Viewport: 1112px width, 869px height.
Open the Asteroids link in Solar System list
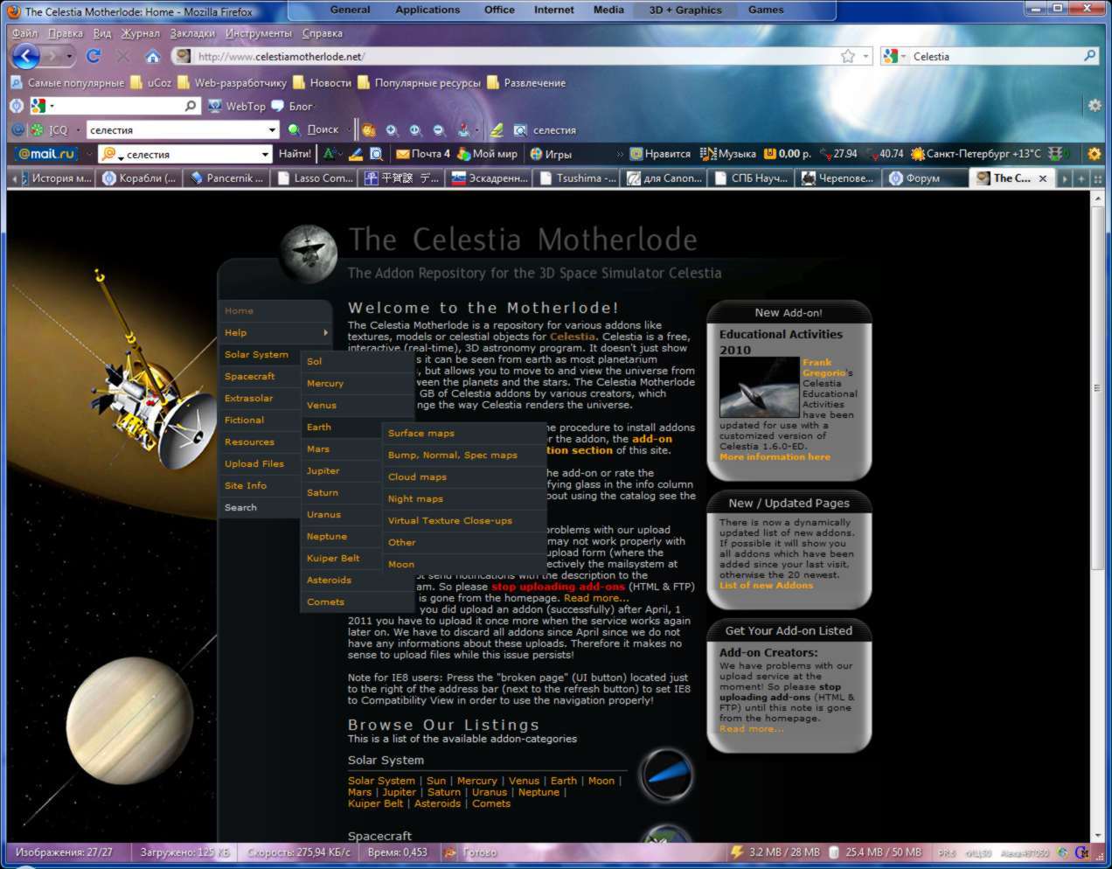tap(437, 804)
